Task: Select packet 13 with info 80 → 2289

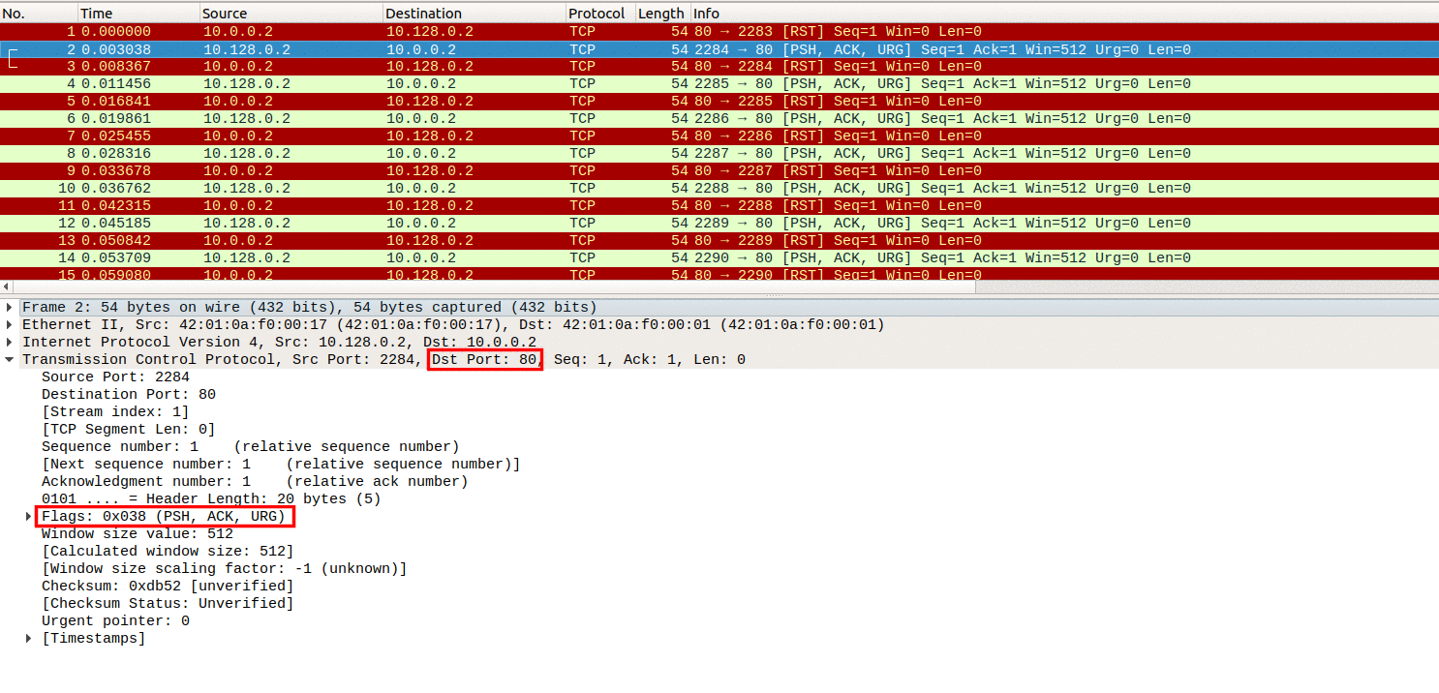Action: pos(719,241)
